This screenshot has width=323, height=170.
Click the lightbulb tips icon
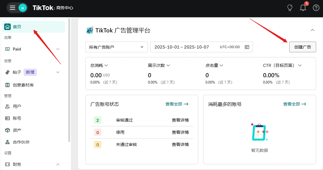290,8
